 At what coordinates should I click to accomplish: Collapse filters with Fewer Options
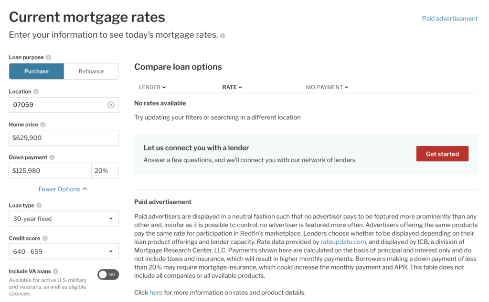pos(63,189)
